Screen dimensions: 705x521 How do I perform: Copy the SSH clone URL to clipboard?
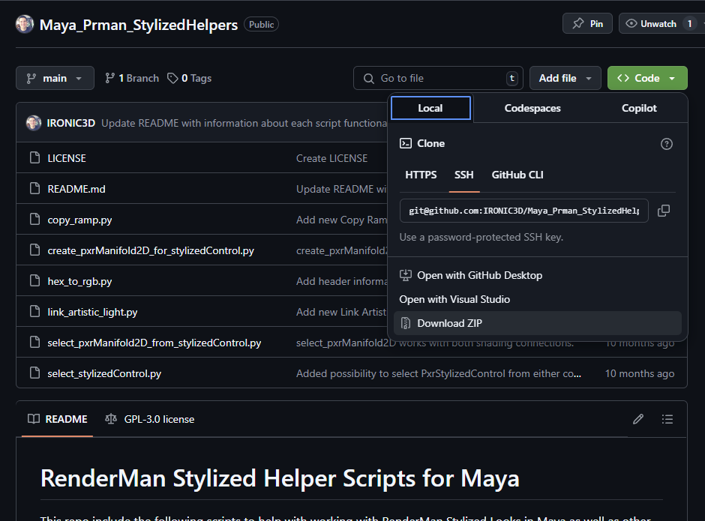tap(664, 211)
